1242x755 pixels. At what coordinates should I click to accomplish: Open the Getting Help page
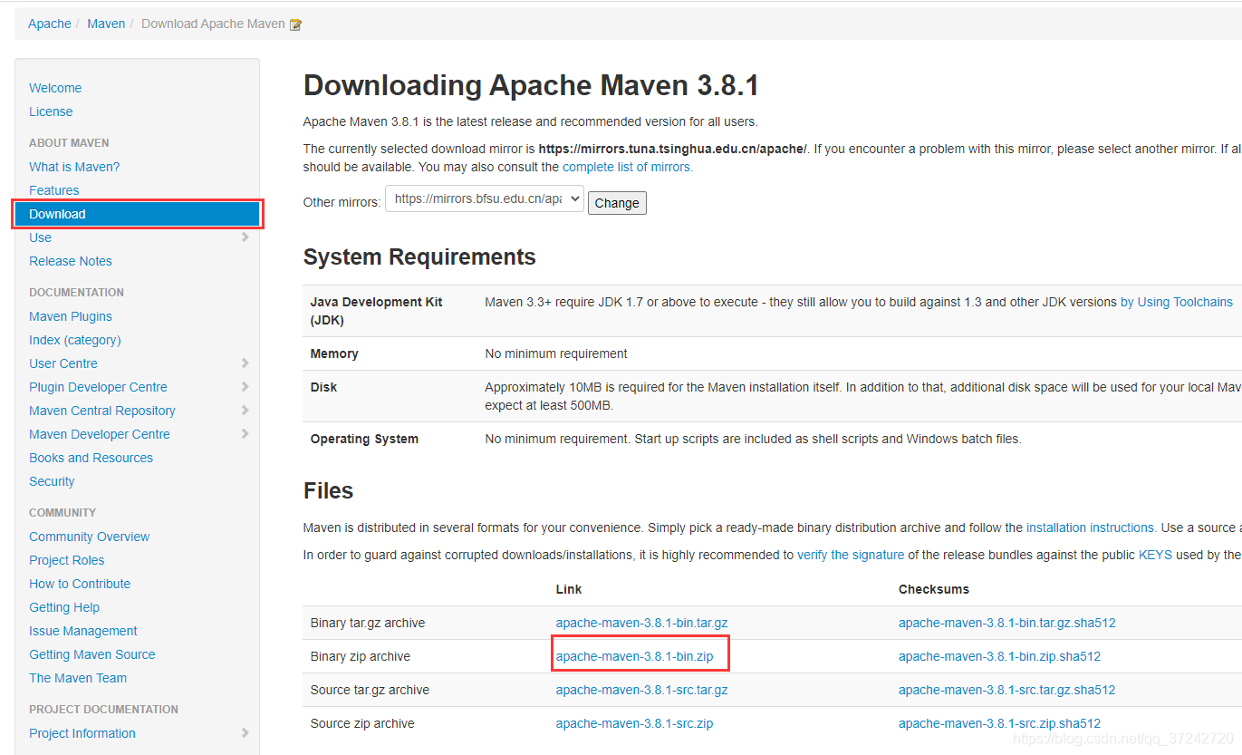[64, 607]
